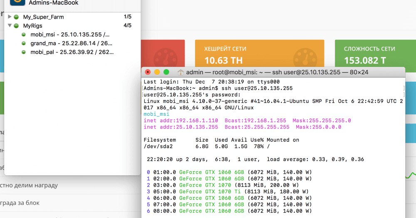Zoom the terminal with green button
Screen dimensions: 416x218
166,72
